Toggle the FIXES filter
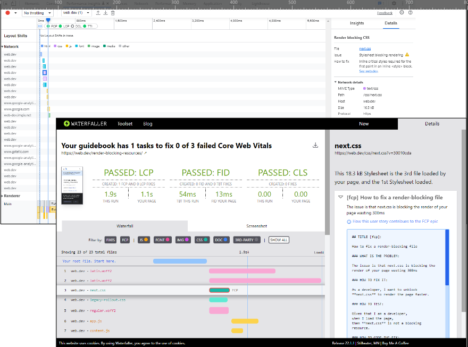Image resolution: width=468 pixels, height=347 pixels. click(x=111, y=240)
